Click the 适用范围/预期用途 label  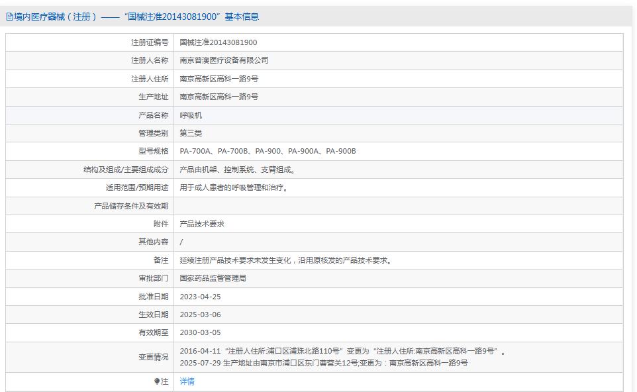pos(137,187)
